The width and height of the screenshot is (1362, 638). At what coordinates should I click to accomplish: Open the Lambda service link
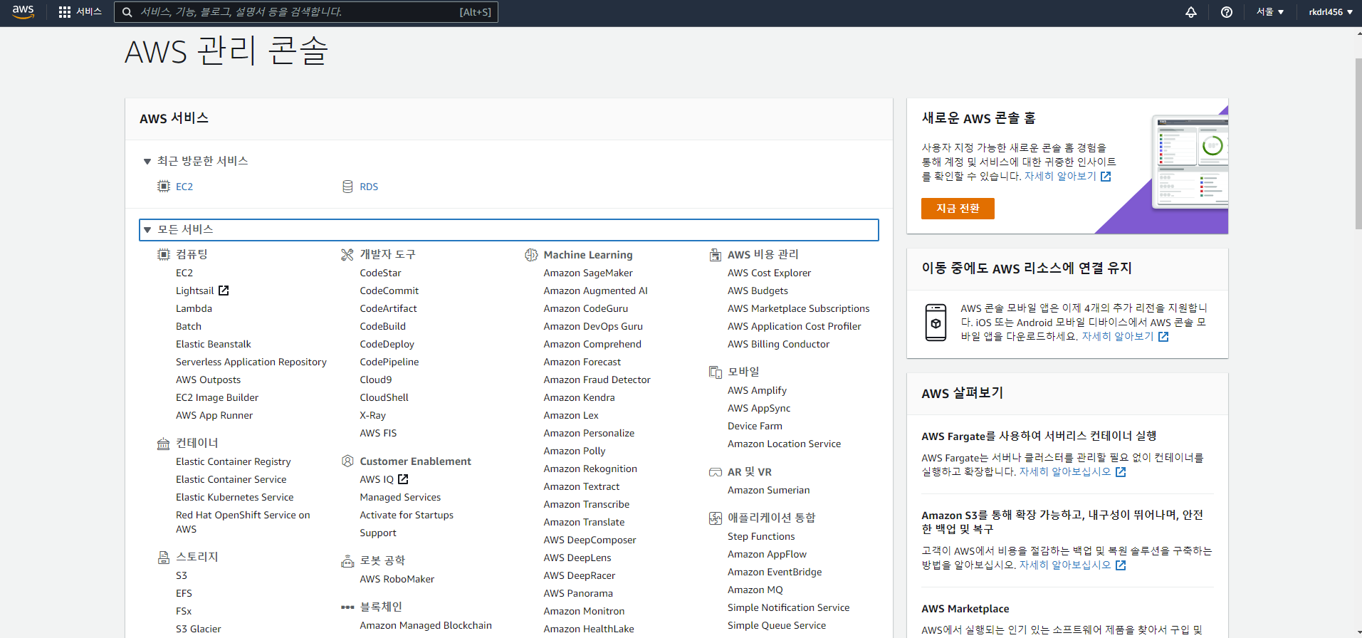click(x=194, y=308)
